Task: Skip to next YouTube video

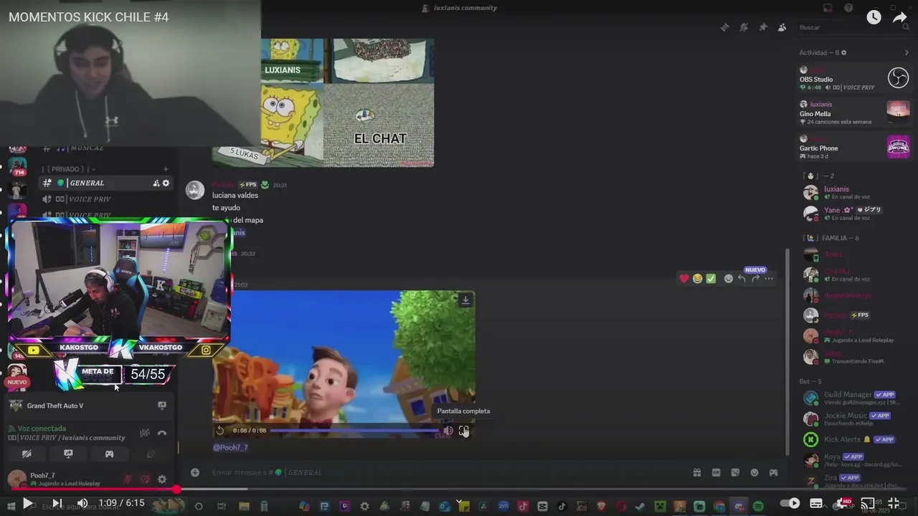Action: coord(57,503)
